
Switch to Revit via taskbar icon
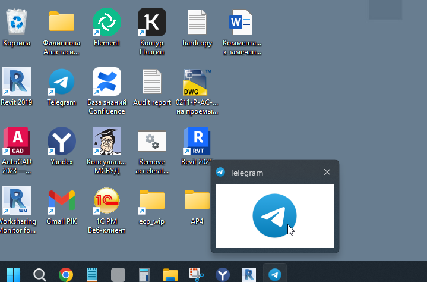[249, 275]
